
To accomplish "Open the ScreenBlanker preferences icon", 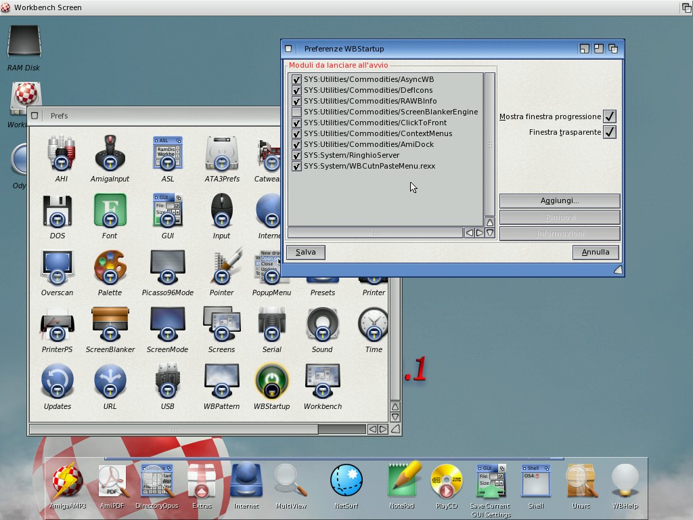I will pyautogui.click(x=110, y=325).
